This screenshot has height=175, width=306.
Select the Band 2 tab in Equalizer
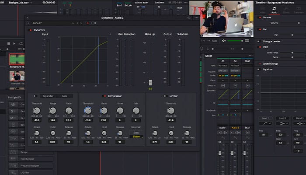[x=282, y=118]
